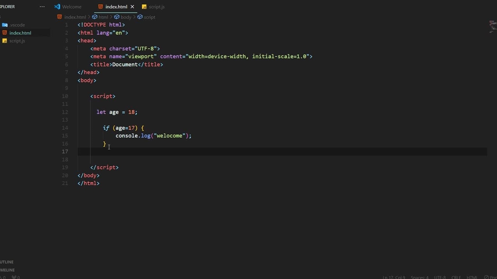This screenshot has width=497, height=279.
Task: Click the script symbol icon in breadcrumb
Action: (x=140, y=17)
